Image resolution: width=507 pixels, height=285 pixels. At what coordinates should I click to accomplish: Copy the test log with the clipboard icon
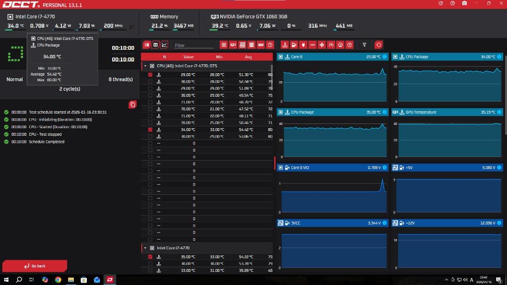(x=132, y=104)
